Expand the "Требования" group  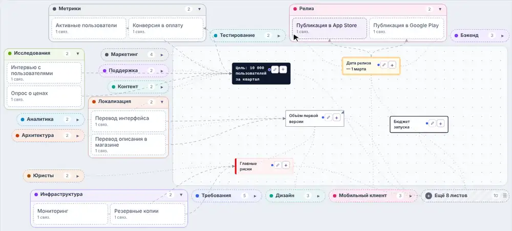255,196
